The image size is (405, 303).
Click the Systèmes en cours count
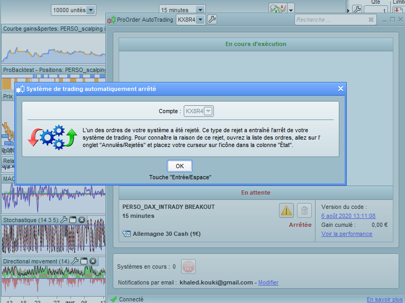[174, 267]
